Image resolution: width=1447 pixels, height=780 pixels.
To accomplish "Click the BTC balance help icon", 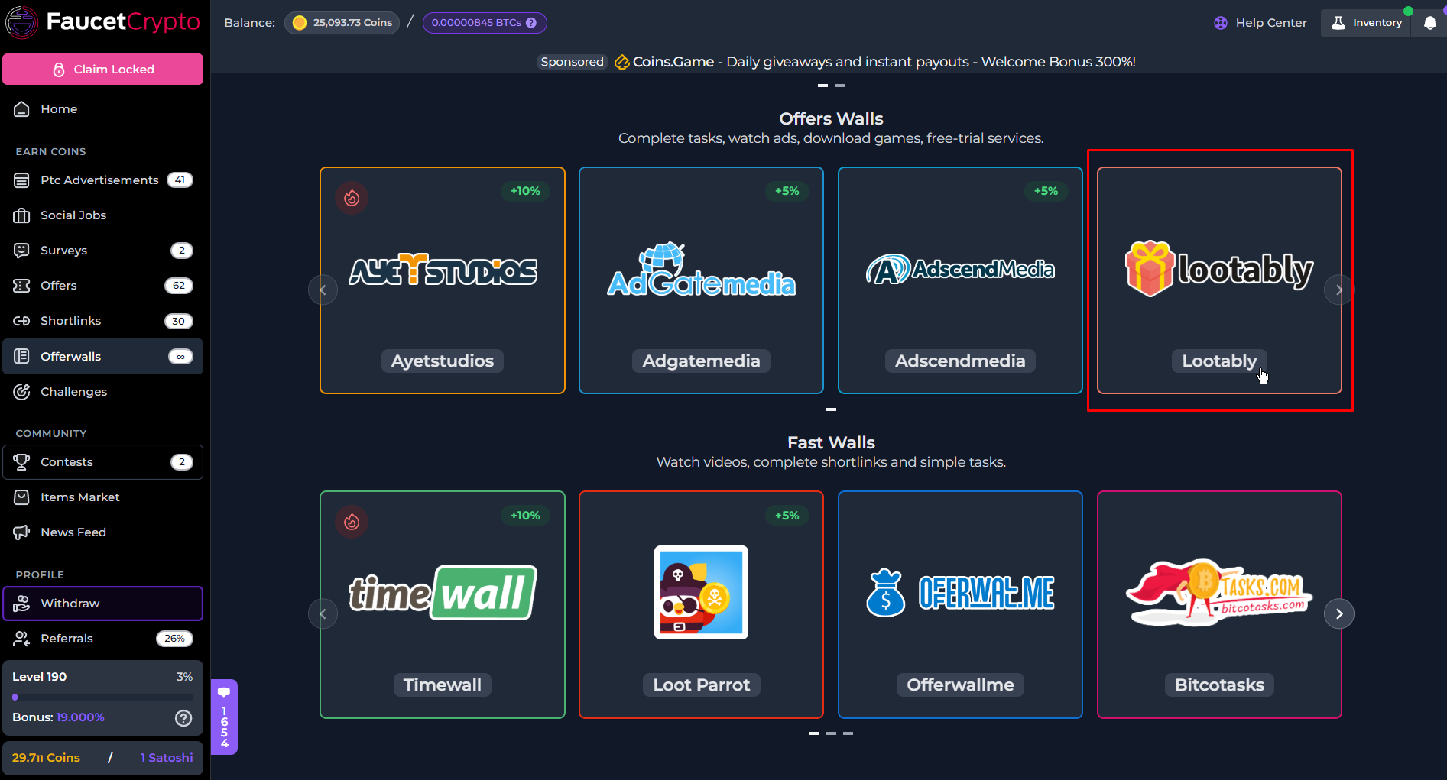I will click(531, 23).
